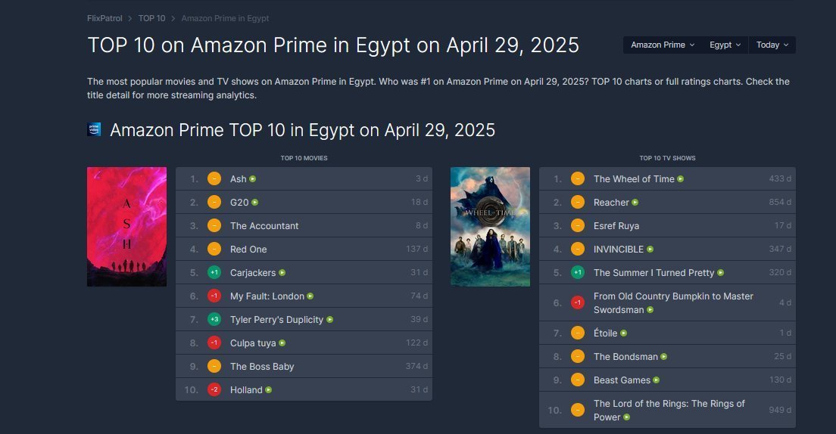Select the TOP 10 breadcrumb item
Viewport: 836px width, 434px height.
[x=151, y=18]
